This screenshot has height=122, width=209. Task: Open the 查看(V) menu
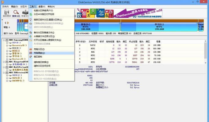click(x=42, y=6)
